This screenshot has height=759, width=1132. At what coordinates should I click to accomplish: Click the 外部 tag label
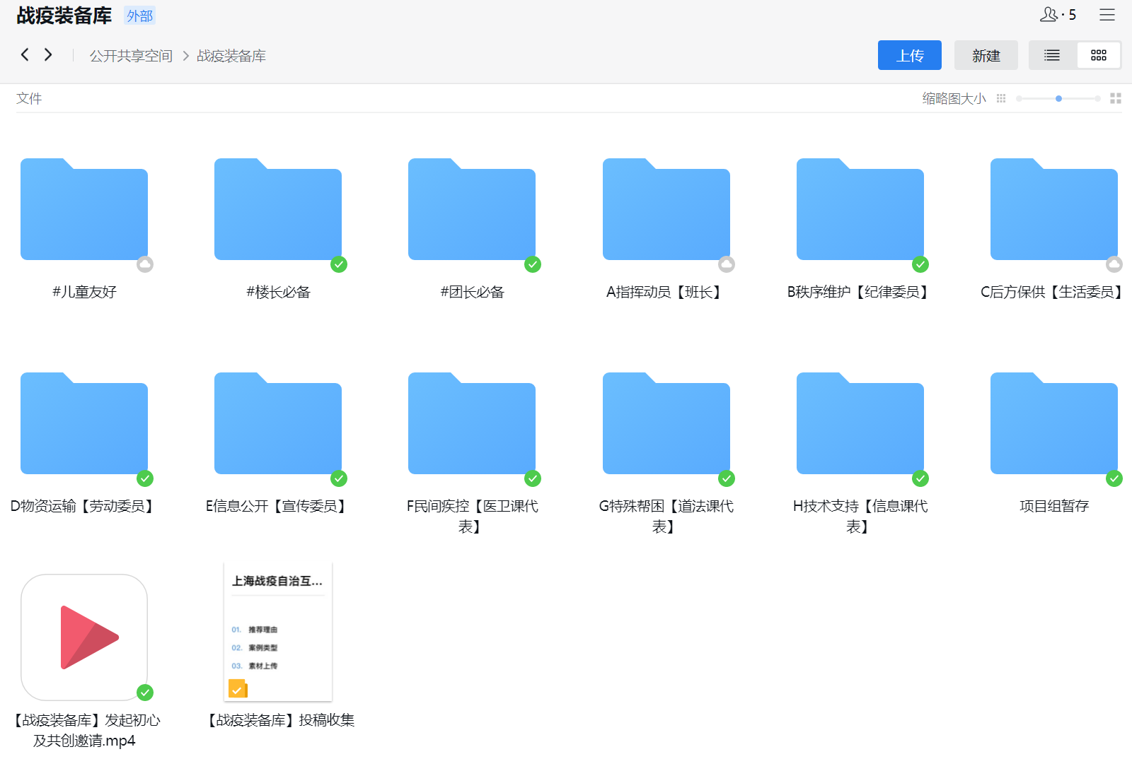(140, 16)
